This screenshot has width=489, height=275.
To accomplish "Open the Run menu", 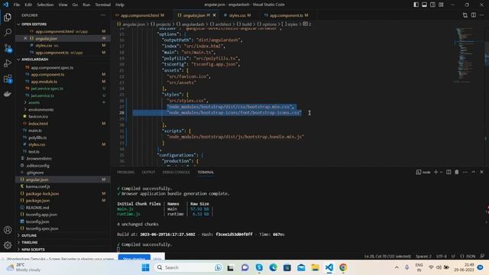I will (x=86, y=5).
